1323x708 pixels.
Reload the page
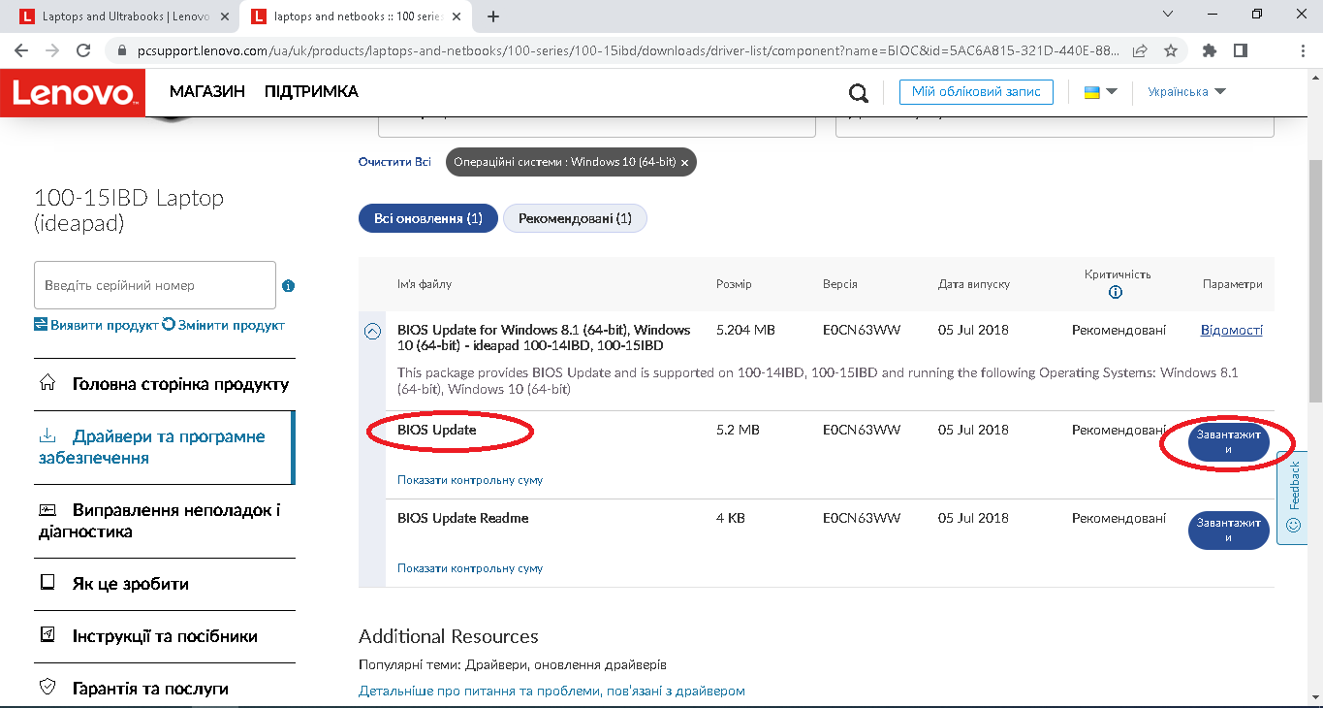83,50
